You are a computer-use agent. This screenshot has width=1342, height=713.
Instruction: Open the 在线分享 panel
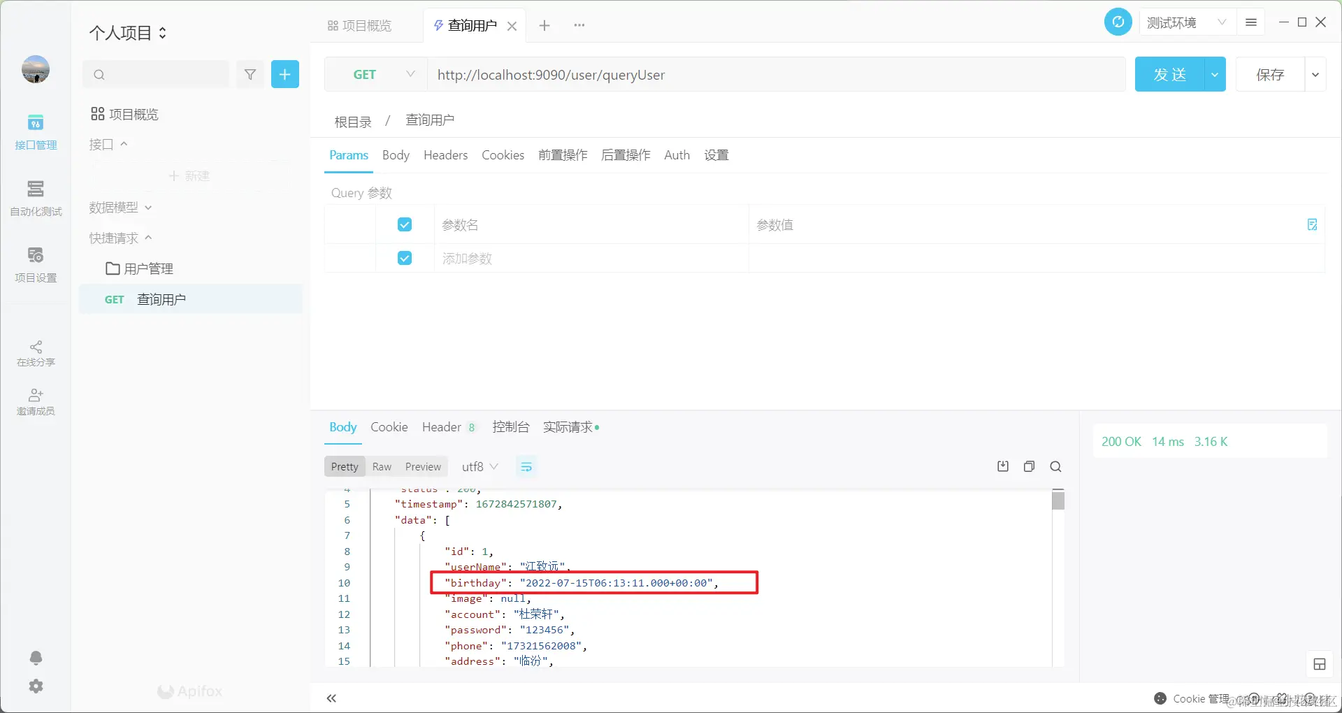pyautogui.click(x=36, y=353)
